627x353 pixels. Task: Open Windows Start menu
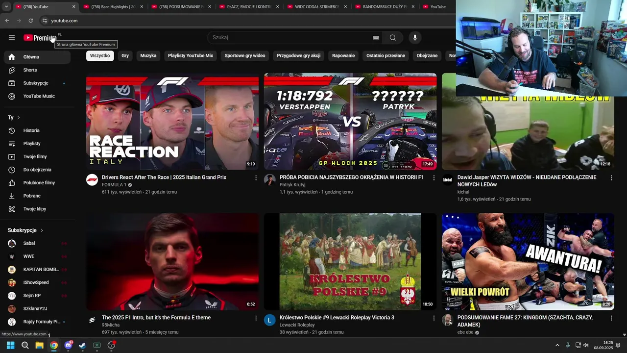[10, 345]
